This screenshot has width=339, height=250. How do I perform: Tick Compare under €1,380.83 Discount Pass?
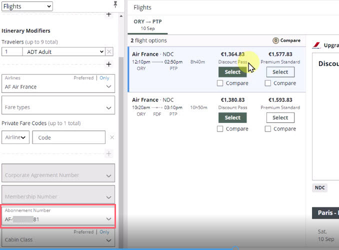point(220,129)
